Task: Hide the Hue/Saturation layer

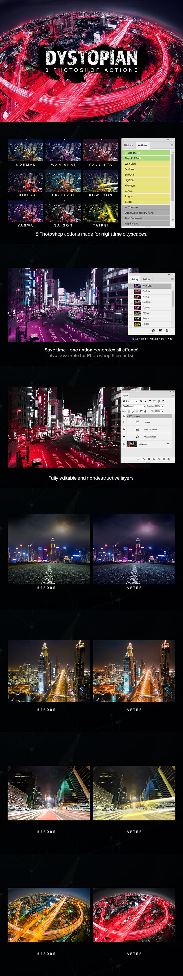Action: (x=123, y=429)
